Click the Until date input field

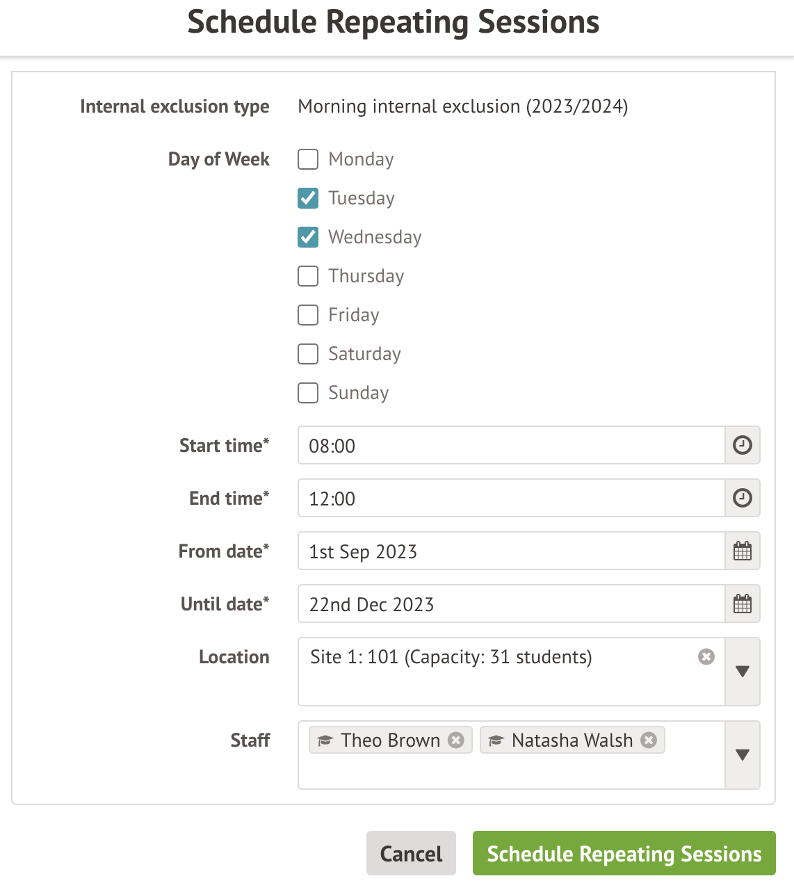511,603
